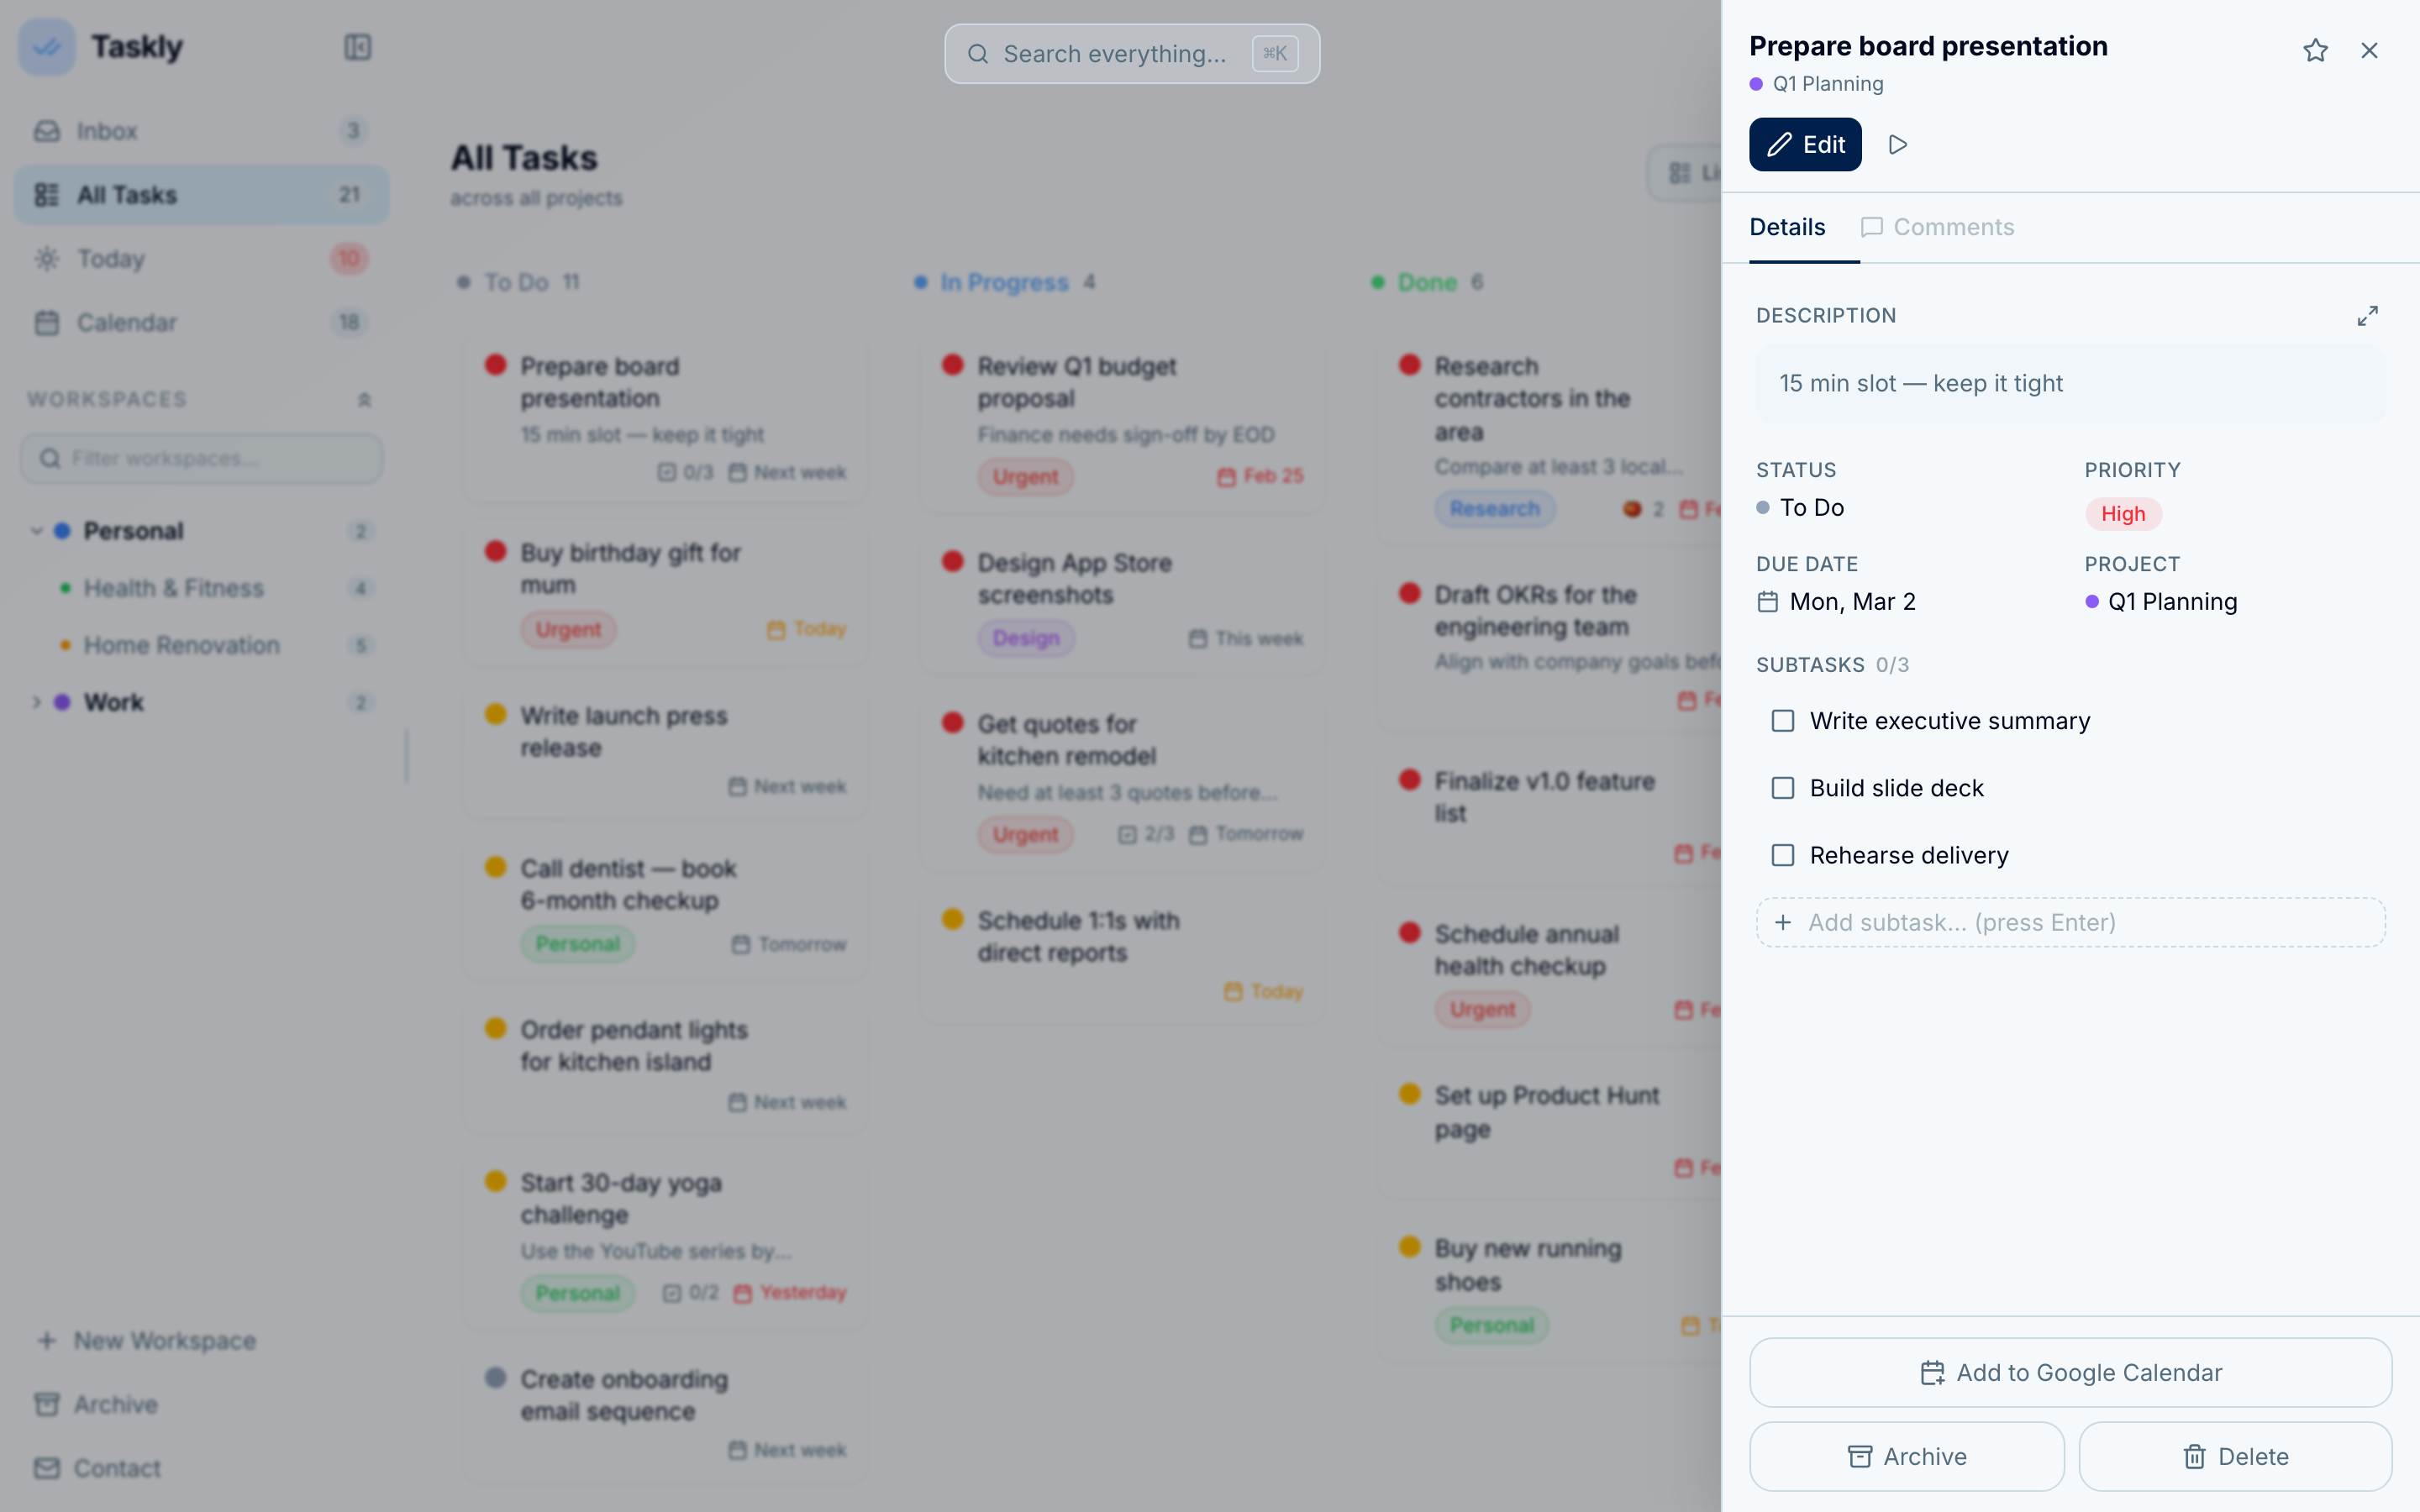The width and height of the screenshot is (2420, 1512).
Task: Click Add to Google Calendar
Action: [2070, 1373]
